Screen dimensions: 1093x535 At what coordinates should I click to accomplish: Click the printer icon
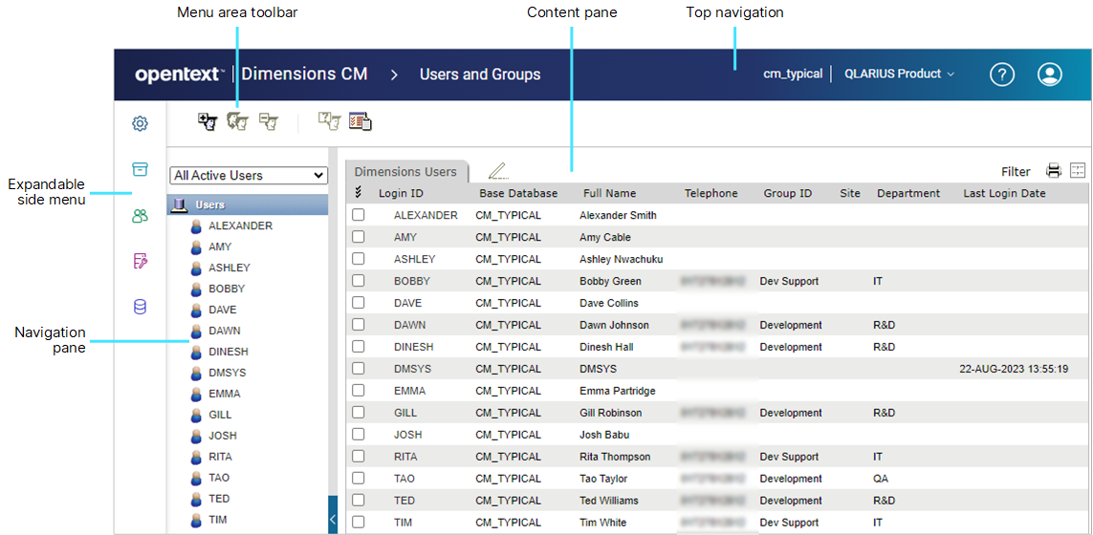point(1054,171)
